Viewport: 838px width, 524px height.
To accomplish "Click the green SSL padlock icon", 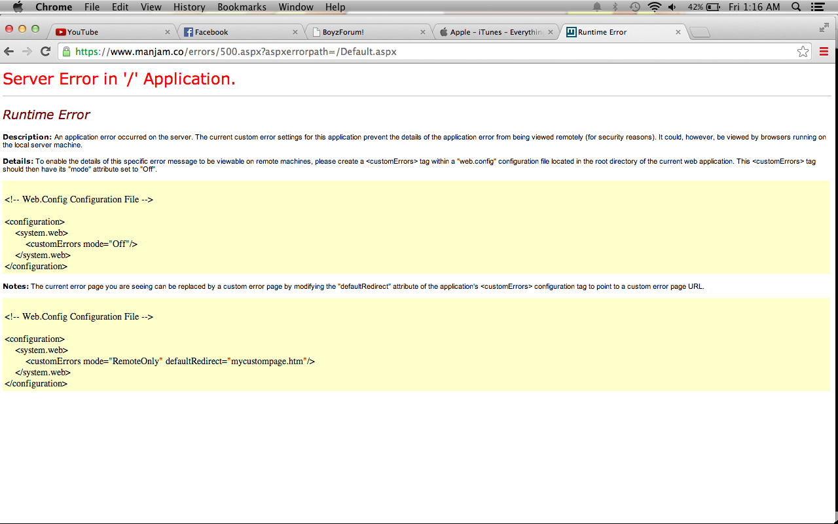I will tap(65, 52).
